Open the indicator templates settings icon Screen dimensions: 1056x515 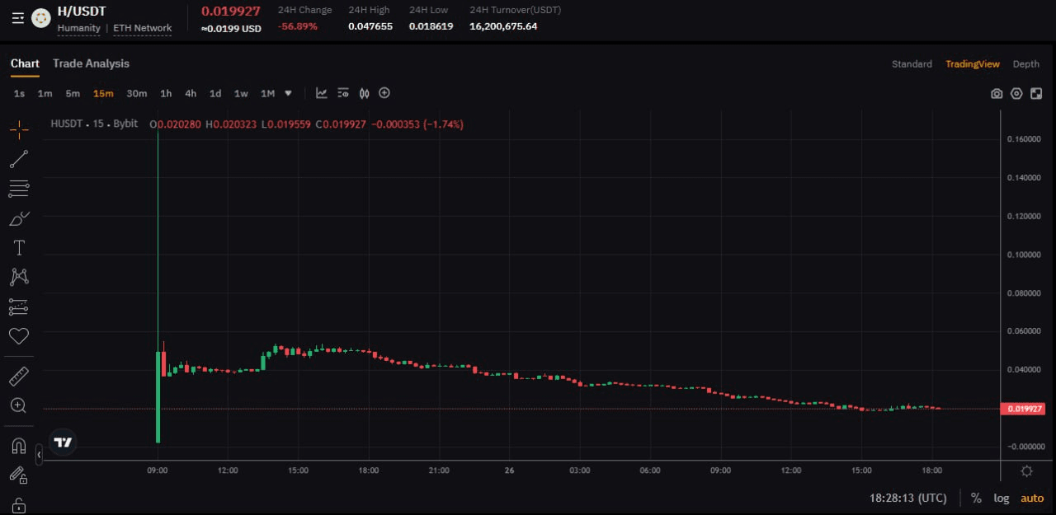343,93
